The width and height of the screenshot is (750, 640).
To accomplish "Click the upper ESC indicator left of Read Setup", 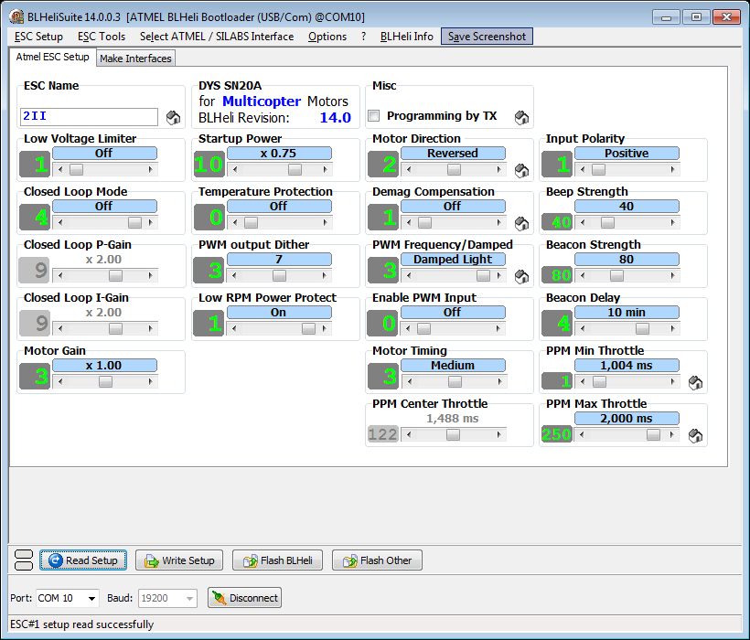I will pos(25,554).
